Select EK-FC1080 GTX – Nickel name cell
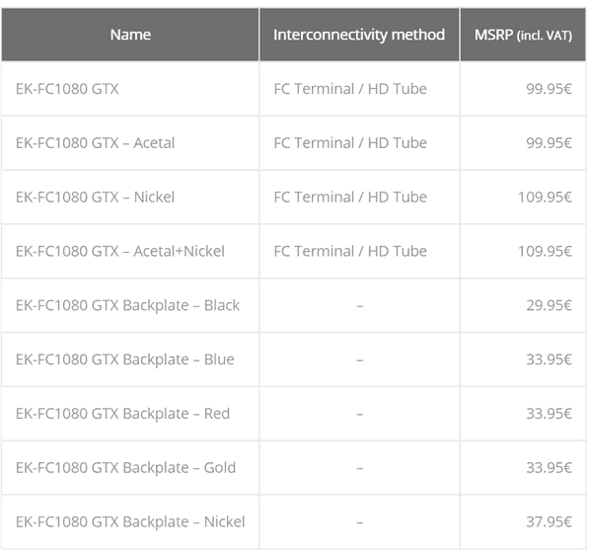Screen dimensions: 592x557 coord(96,198)
